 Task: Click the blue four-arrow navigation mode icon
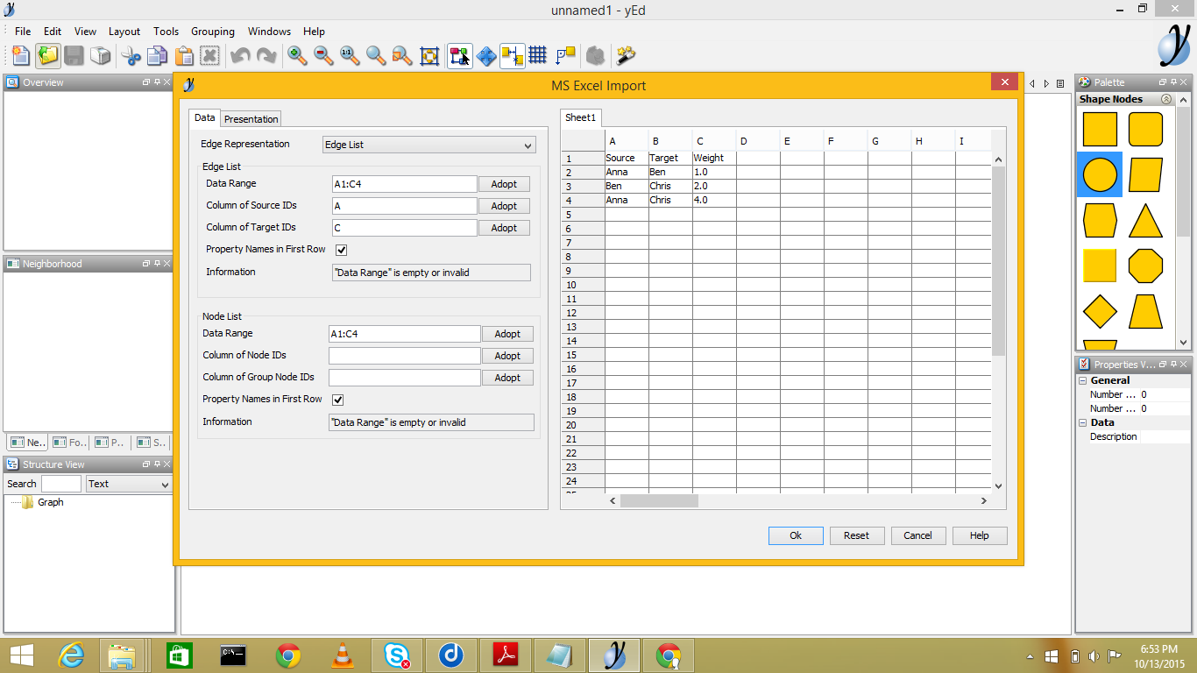(486, 56)
